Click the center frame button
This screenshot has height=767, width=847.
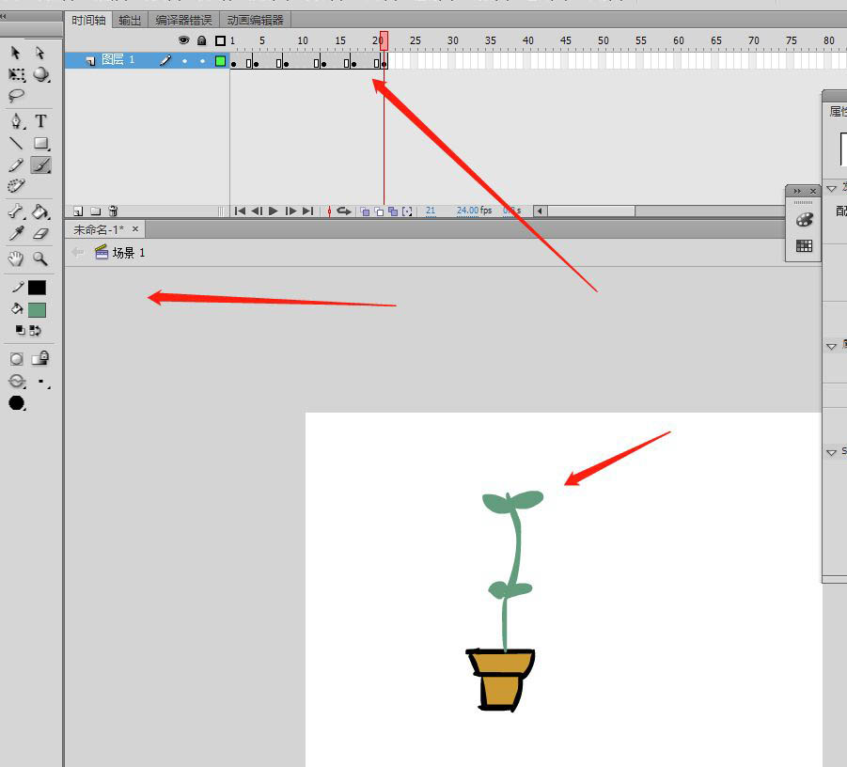pyautogui.click(x=329, y=211)
